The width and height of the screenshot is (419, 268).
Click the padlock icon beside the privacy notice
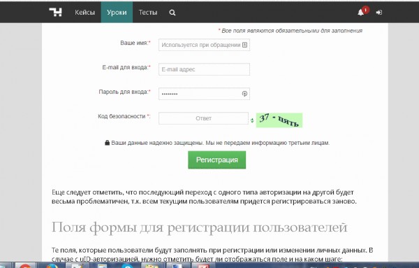(107, 143)
